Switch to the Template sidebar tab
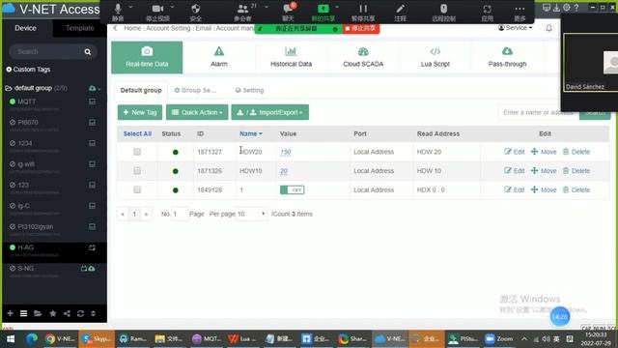618x348 pixels. click(x=79, y=28)
